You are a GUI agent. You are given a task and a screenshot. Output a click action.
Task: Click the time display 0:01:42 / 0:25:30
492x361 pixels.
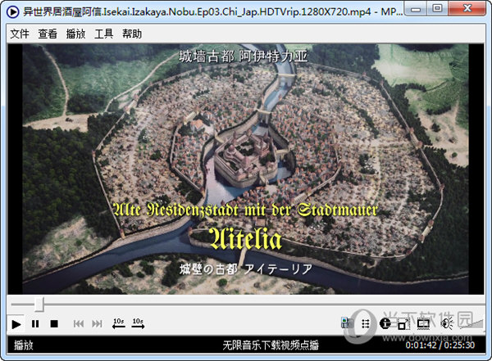pyautogui.click(x=440, y=345)
